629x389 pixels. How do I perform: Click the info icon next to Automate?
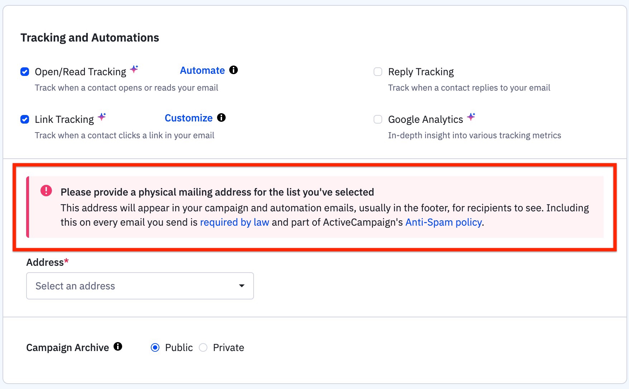(234, 70)
